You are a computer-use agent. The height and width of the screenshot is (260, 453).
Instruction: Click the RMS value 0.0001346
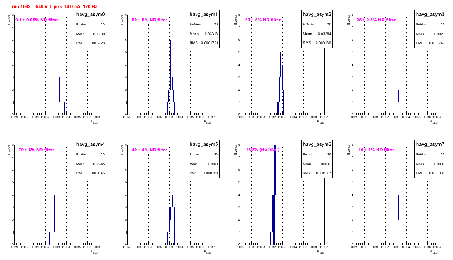97,173
